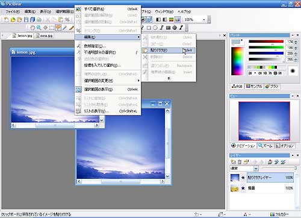Select the filled ellipse shape tool
Image resolution: width=301 pixels, height=218 pixels.
(x=175, y=28)
